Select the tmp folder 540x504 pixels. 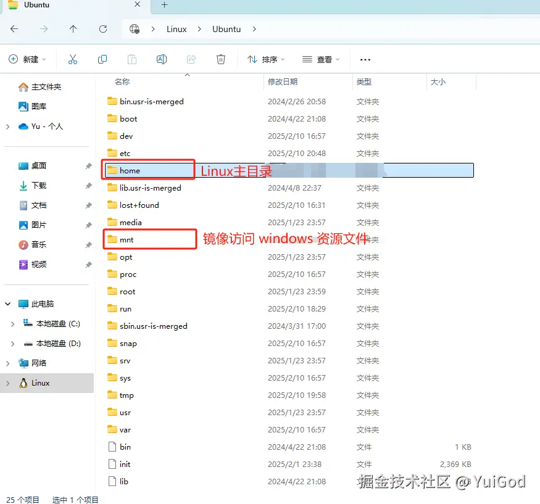point(120,395)
